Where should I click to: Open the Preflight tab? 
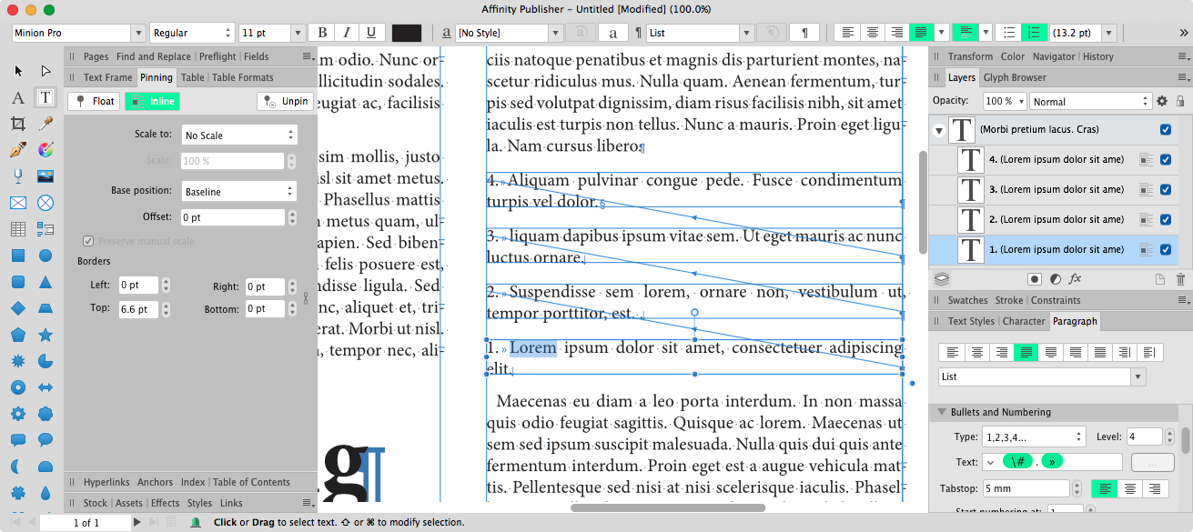click(x=217, y=56)
